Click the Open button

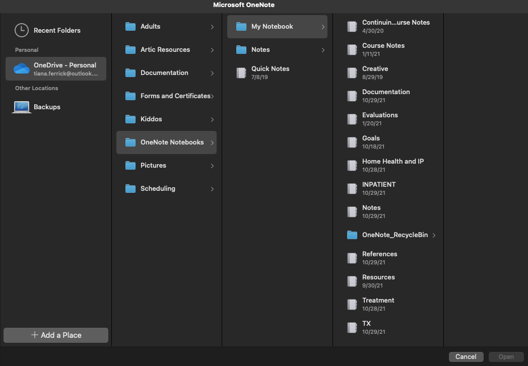506,356
